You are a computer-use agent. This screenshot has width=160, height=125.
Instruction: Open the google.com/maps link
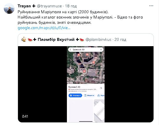pyautogui.click(x=44, y=28)
